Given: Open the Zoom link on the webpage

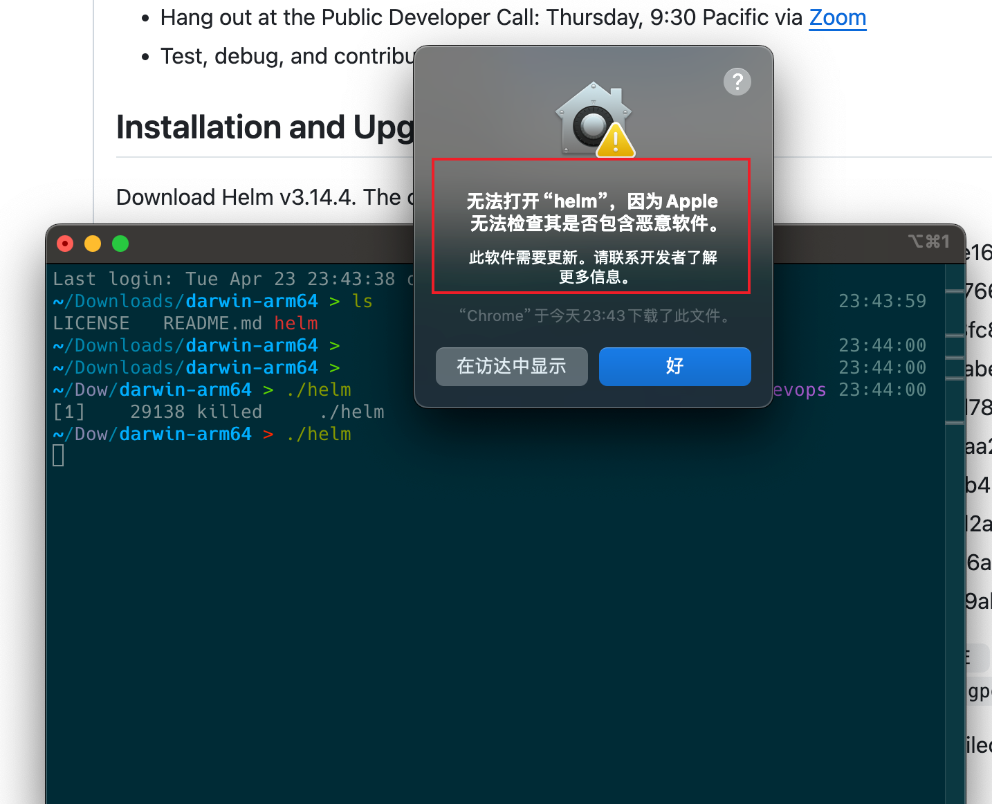Looking at the screenshot, I should 838,17.
